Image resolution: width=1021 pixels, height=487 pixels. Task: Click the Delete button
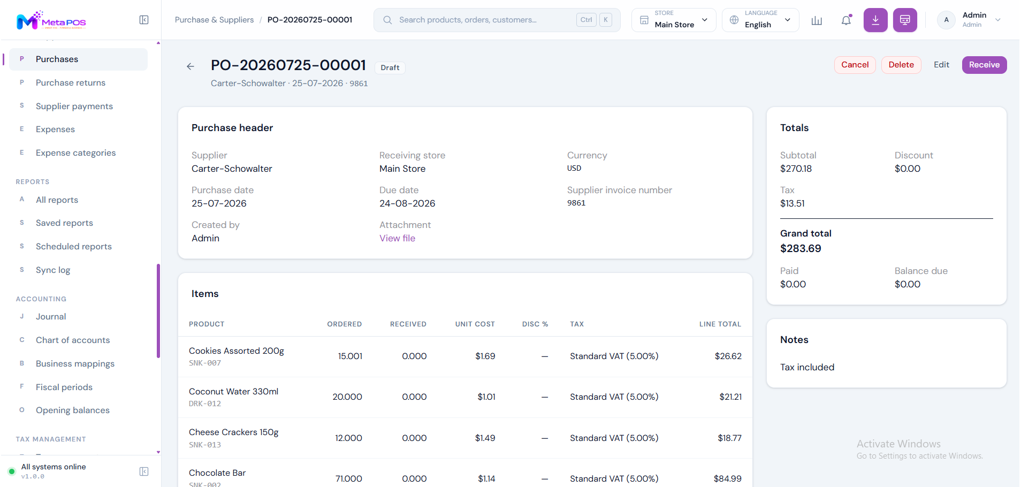pos(901,65)
